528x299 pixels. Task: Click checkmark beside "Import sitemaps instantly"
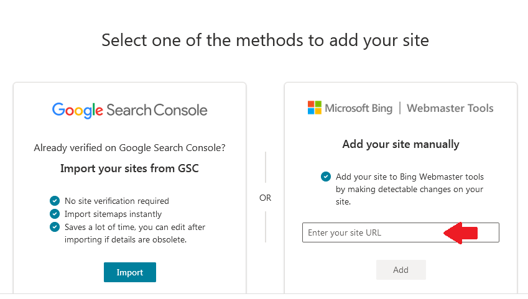pos(55,214)
